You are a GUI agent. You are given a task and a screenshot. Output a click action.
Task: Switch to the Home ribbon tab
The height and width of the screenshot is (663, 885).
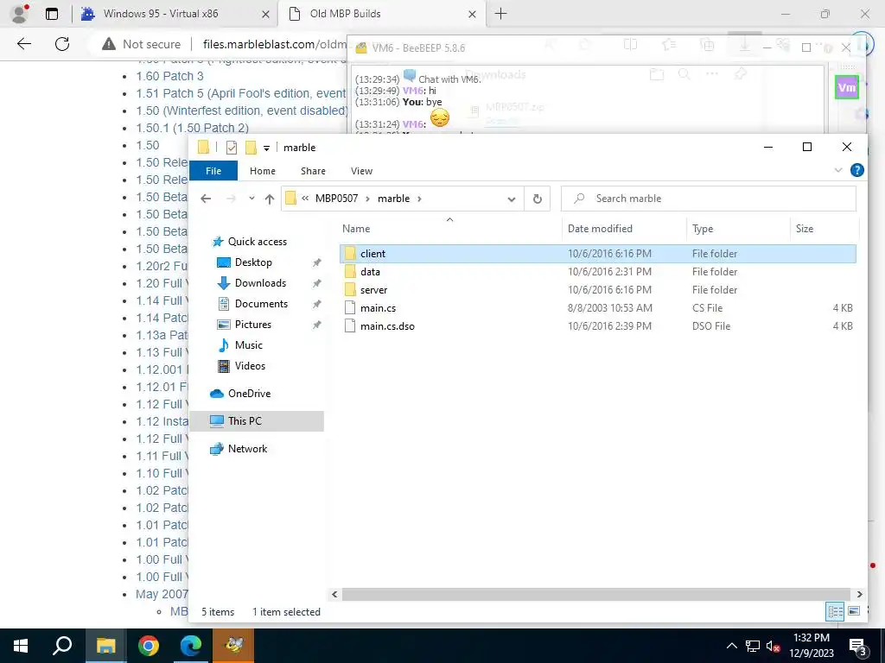point(263,171)
